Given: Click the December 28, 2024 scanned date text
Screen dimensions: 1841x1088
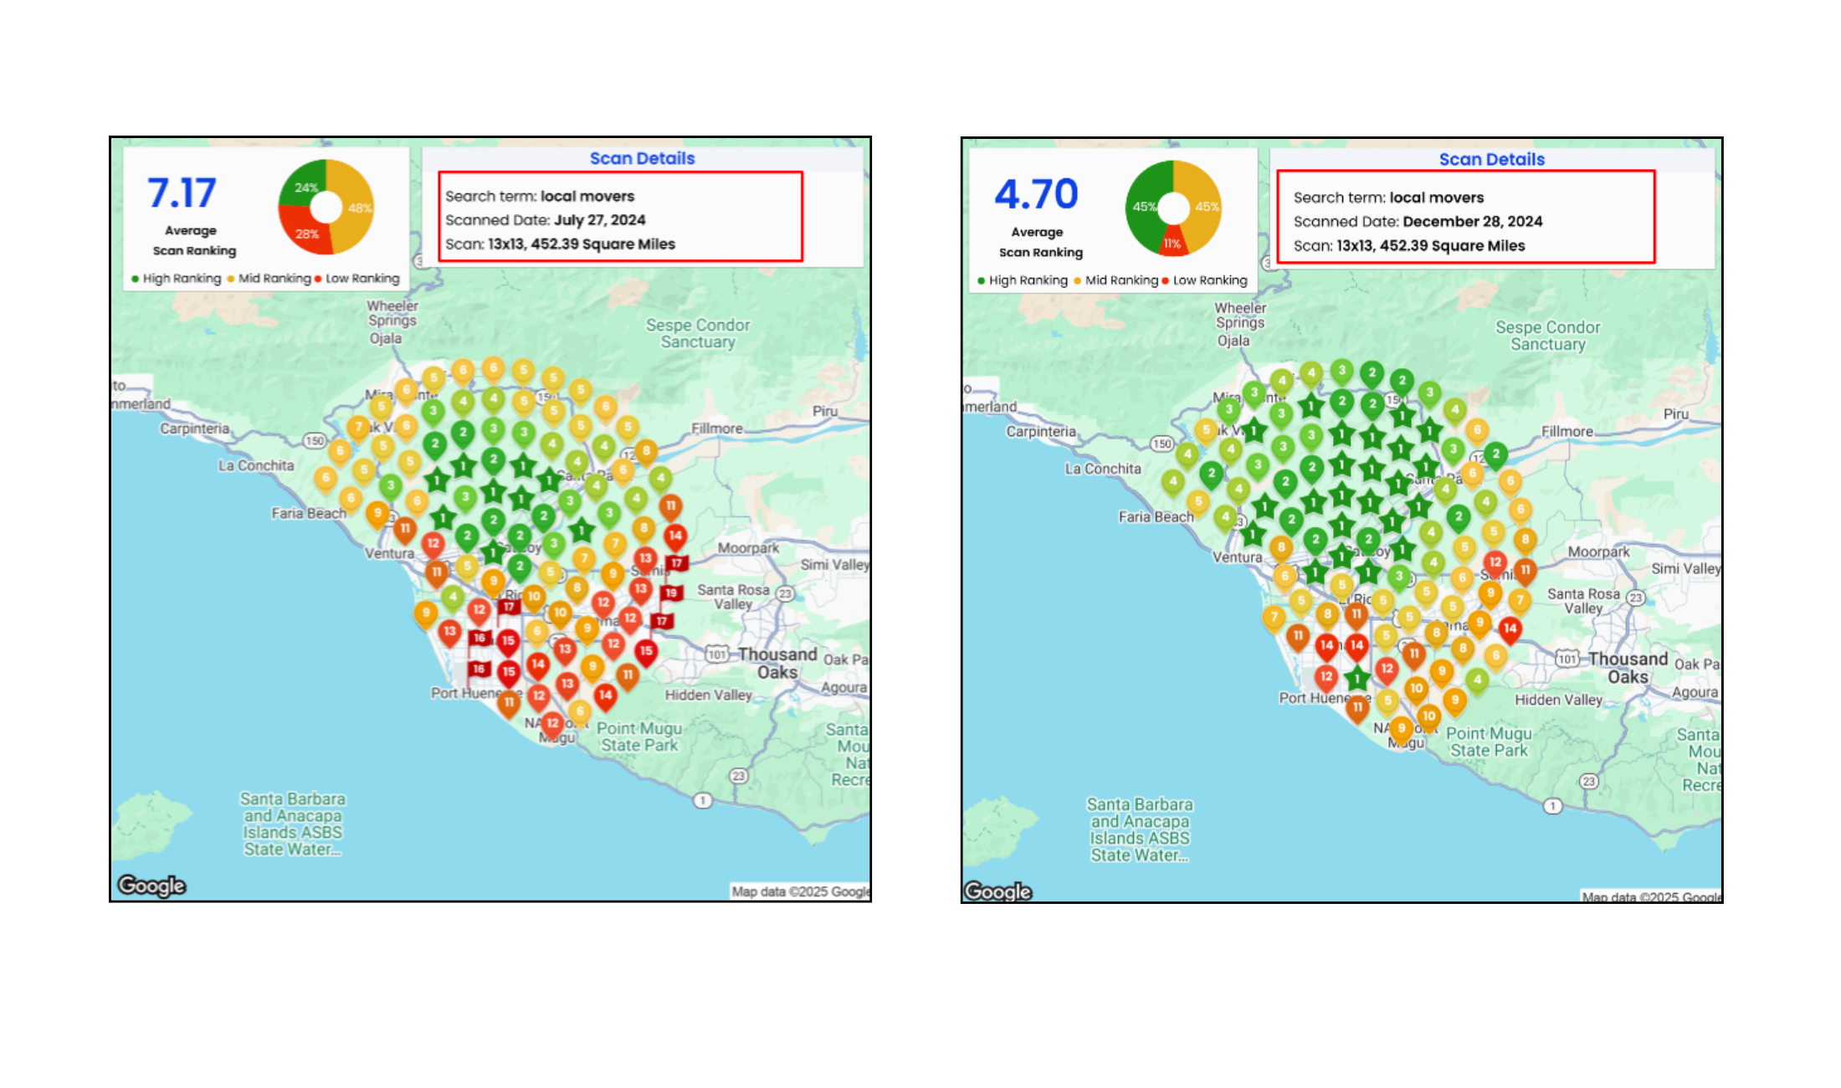Looking at the screenshot, I should click(1472, 222).
